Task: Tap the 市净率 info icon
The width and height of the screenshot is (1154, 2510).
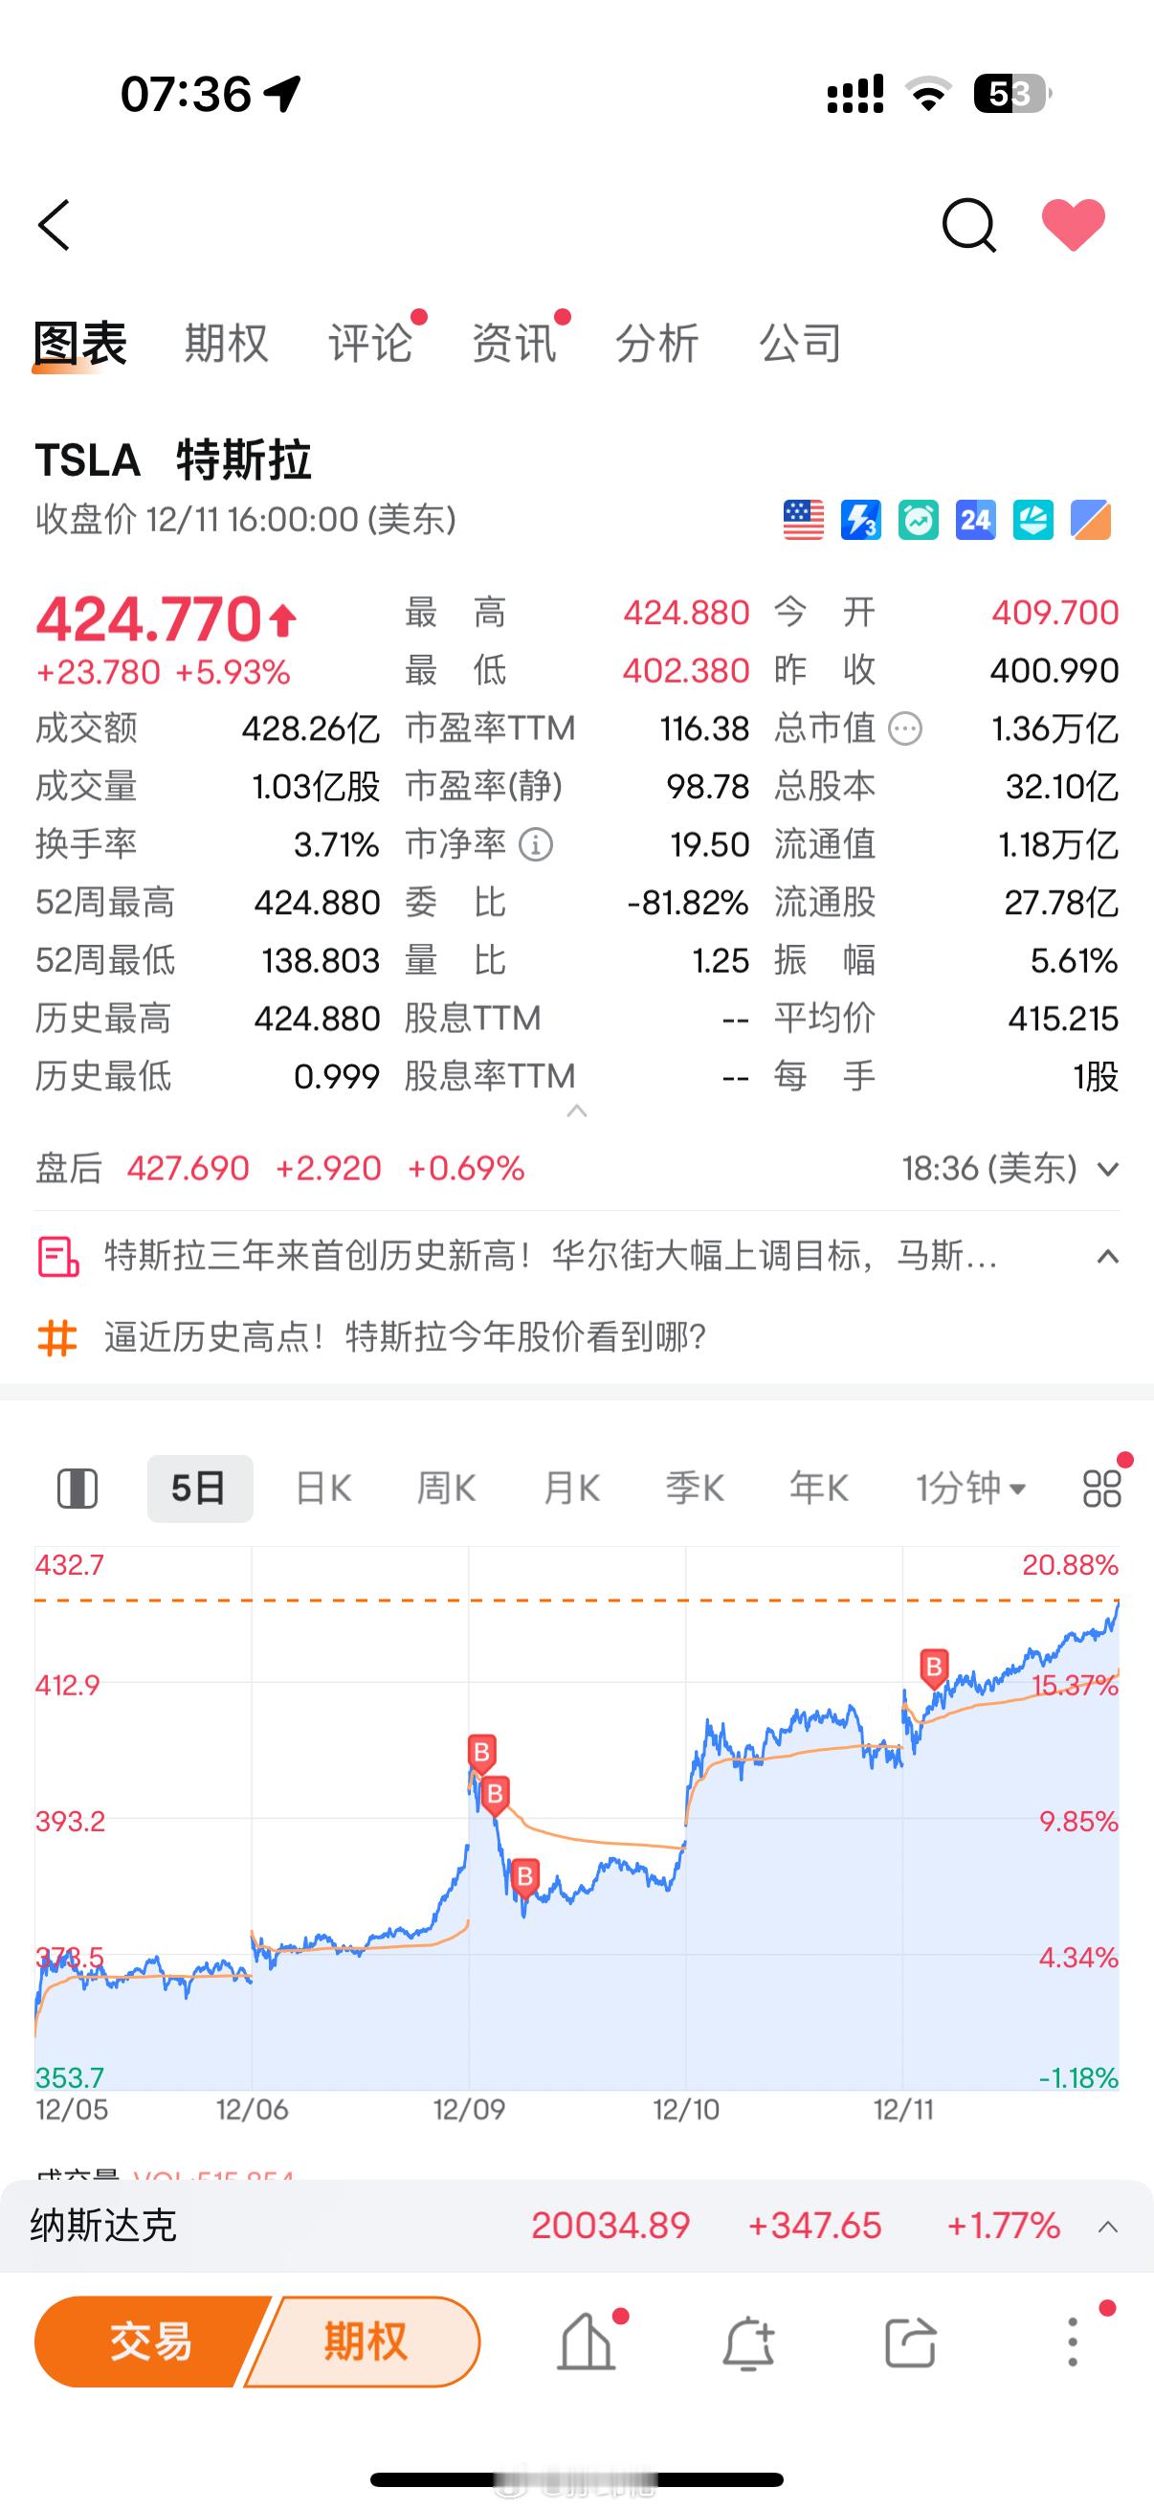Action: pos(536,844)
